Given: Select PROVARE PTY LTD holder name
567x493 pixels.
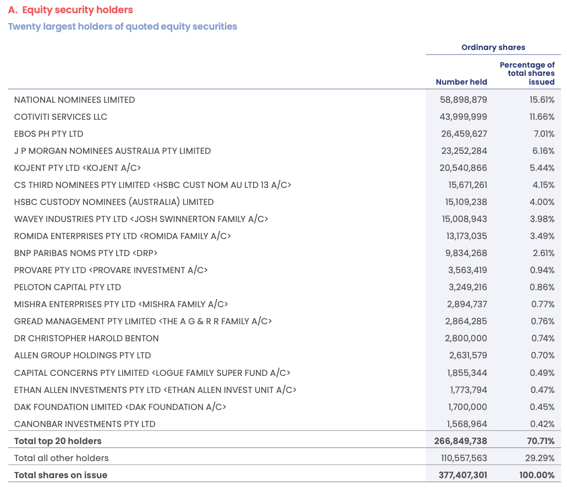Looking at the screenshot, I should (x=111, y=270).
